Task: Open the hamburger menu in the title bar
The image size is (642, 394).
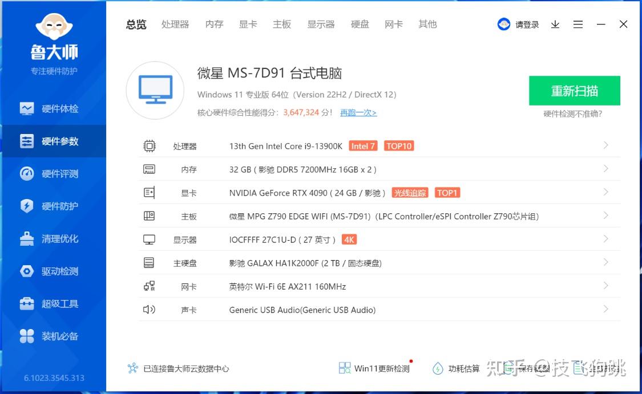Action: (x=578, y=25)
